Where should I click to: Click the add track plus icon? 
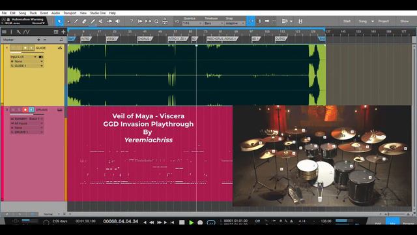(63, 32)
